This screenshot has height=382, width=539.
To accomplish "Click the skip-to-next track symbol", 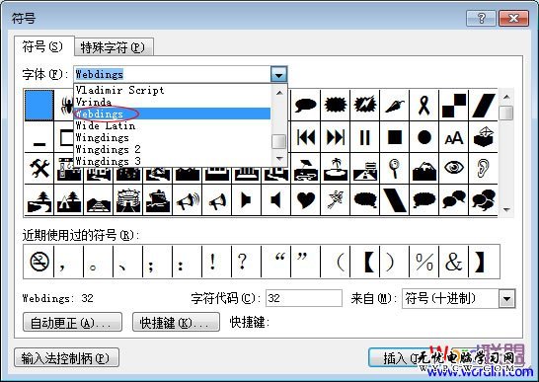I will (x=336, y=137).
